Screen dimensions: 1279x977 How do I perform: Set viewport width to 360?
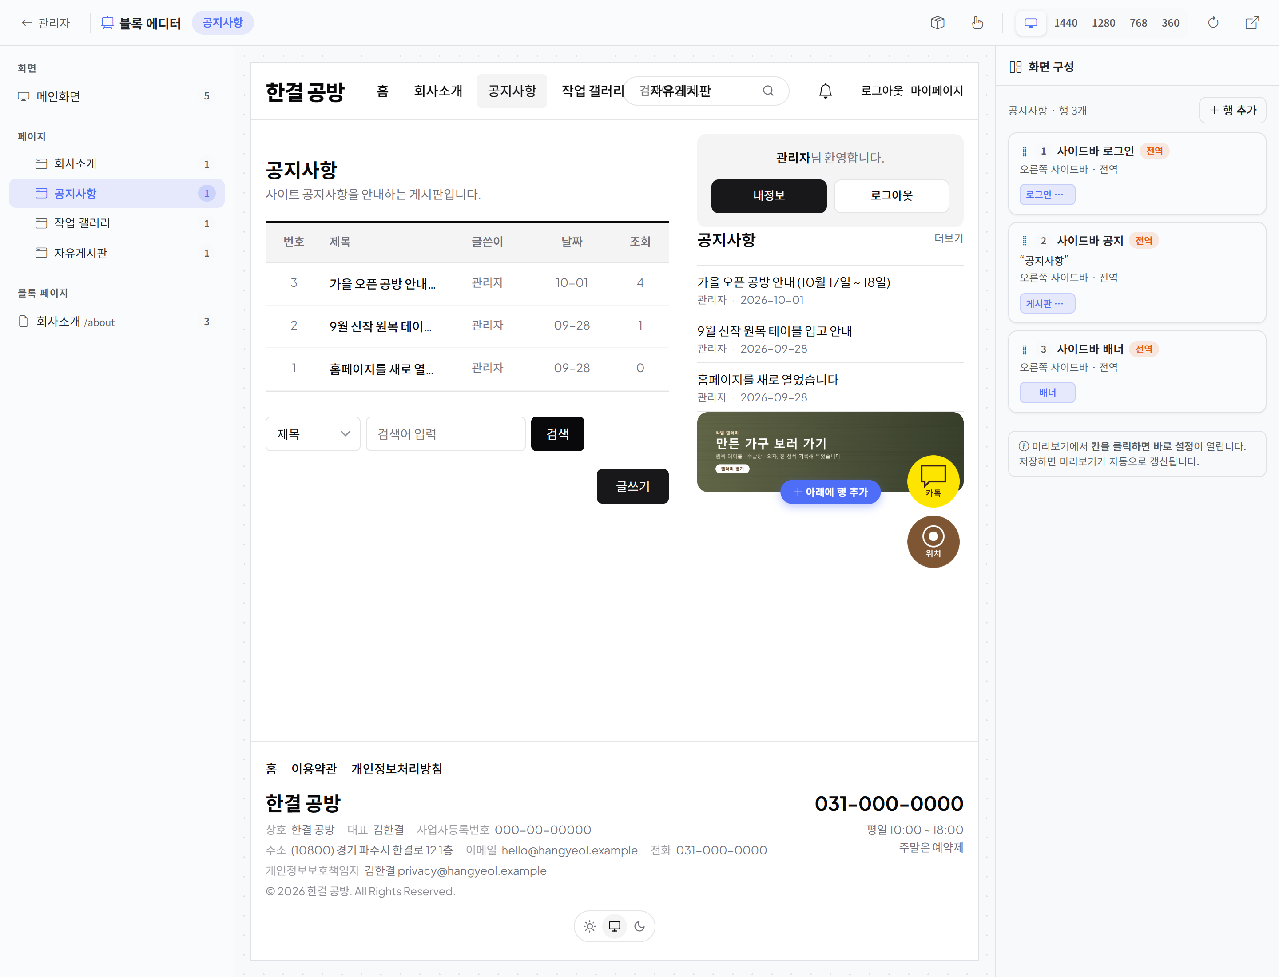pyautogui.click(x=1170, y=23)
